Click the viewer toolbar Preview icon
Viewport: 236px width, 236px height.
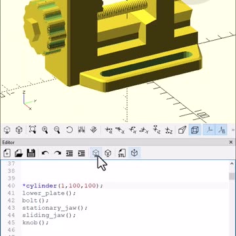[x=7, y=130]
